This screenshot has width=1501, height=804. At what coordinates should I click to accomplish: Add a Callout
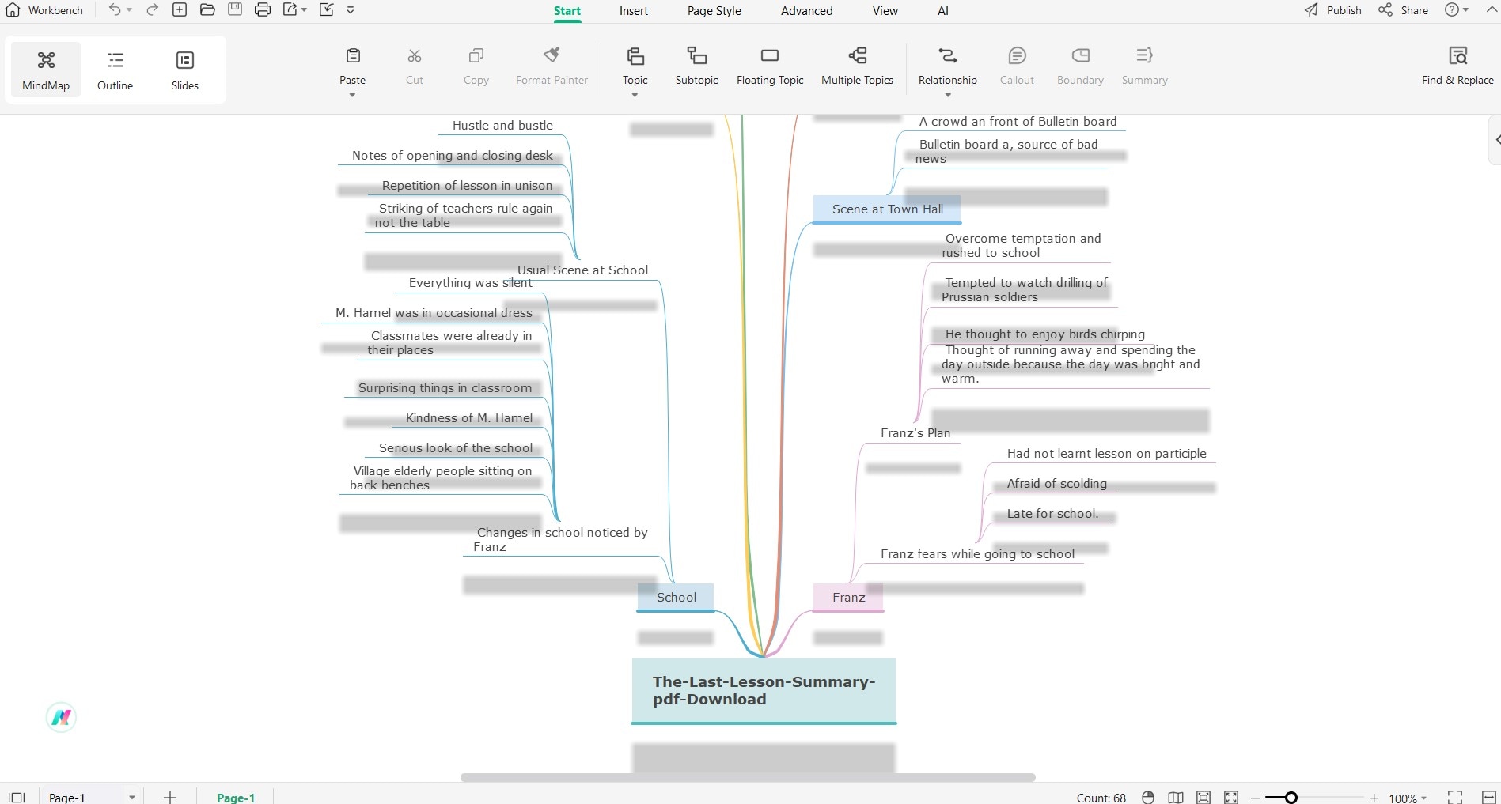click(1018, 66)
